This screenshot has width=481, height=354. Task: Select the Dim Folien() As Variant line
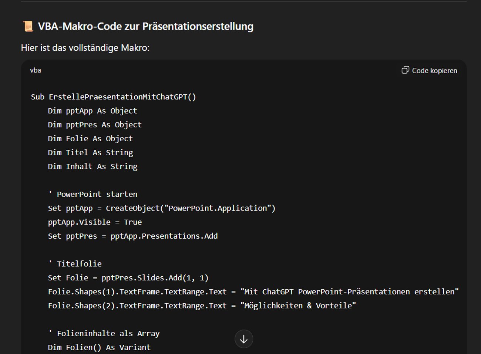pos(99,347)
